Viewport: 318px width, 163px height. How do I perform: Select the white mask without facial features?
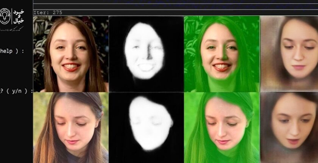[146, 128]
